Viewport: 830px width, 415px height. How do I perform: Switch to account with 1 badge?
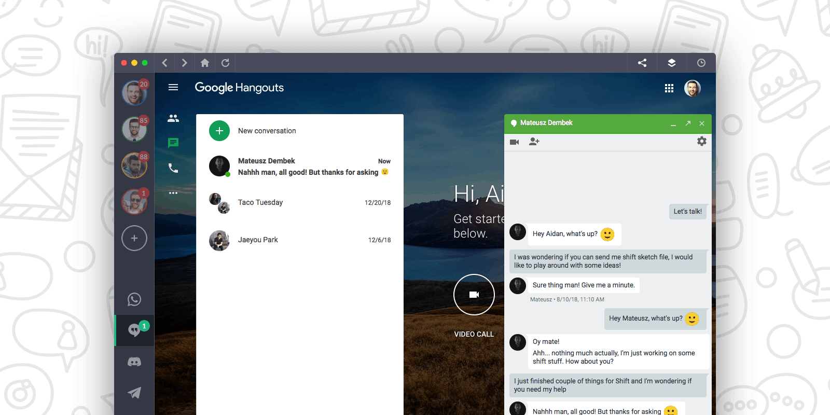click(x=134, y=201)
